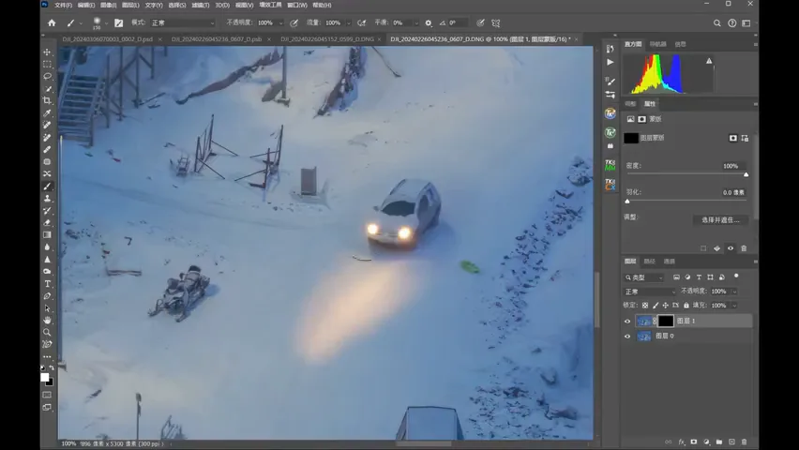Select the Eraser tool
This screenshot has height=450, width=799.
pyautogui.click(x=48, y=223)
